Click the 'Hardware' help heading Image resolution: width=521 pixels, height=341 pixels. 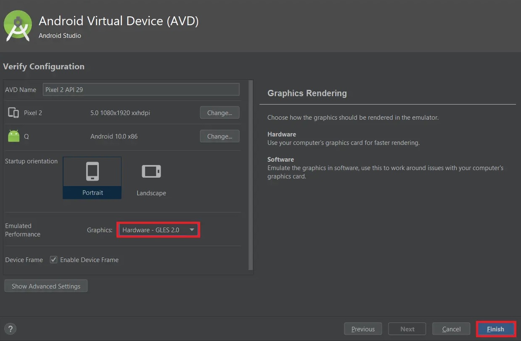point(282,134)
